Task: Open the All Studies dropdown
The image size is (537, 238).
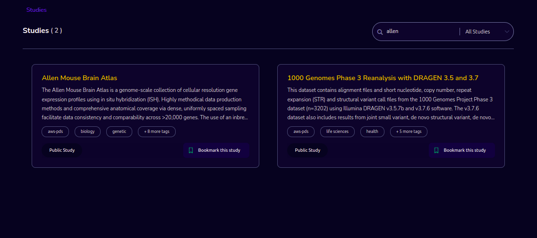Action: point(487,32)
